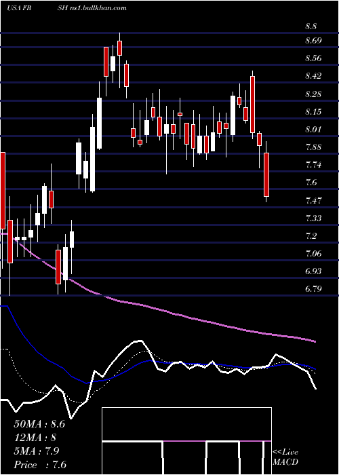Image resolution: width=339 pixels, height=475 pixels.
Task: Click the 6.93 price axis label
Action: click(313, 271)
